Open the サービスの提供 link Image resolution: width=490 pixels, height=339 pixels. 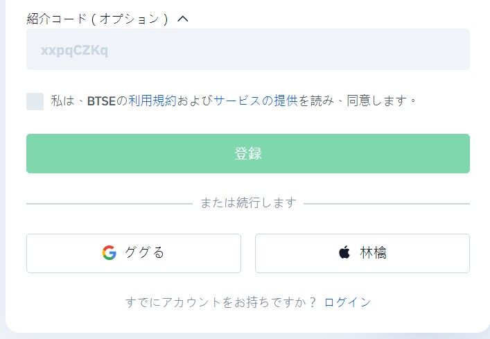[x=256, y=101]
